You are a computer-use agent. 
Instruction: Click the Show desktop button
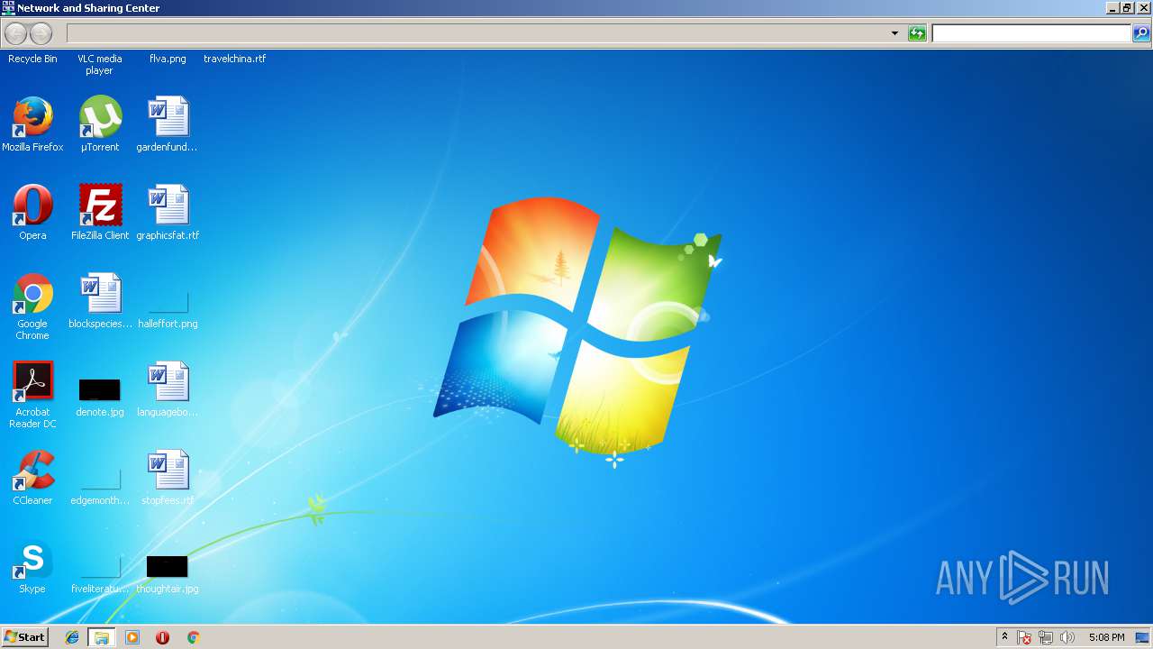[x=1142, y=637]
